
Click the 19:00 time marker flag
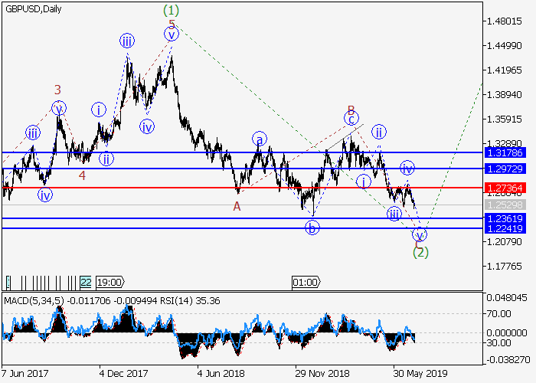coord(106,282)
